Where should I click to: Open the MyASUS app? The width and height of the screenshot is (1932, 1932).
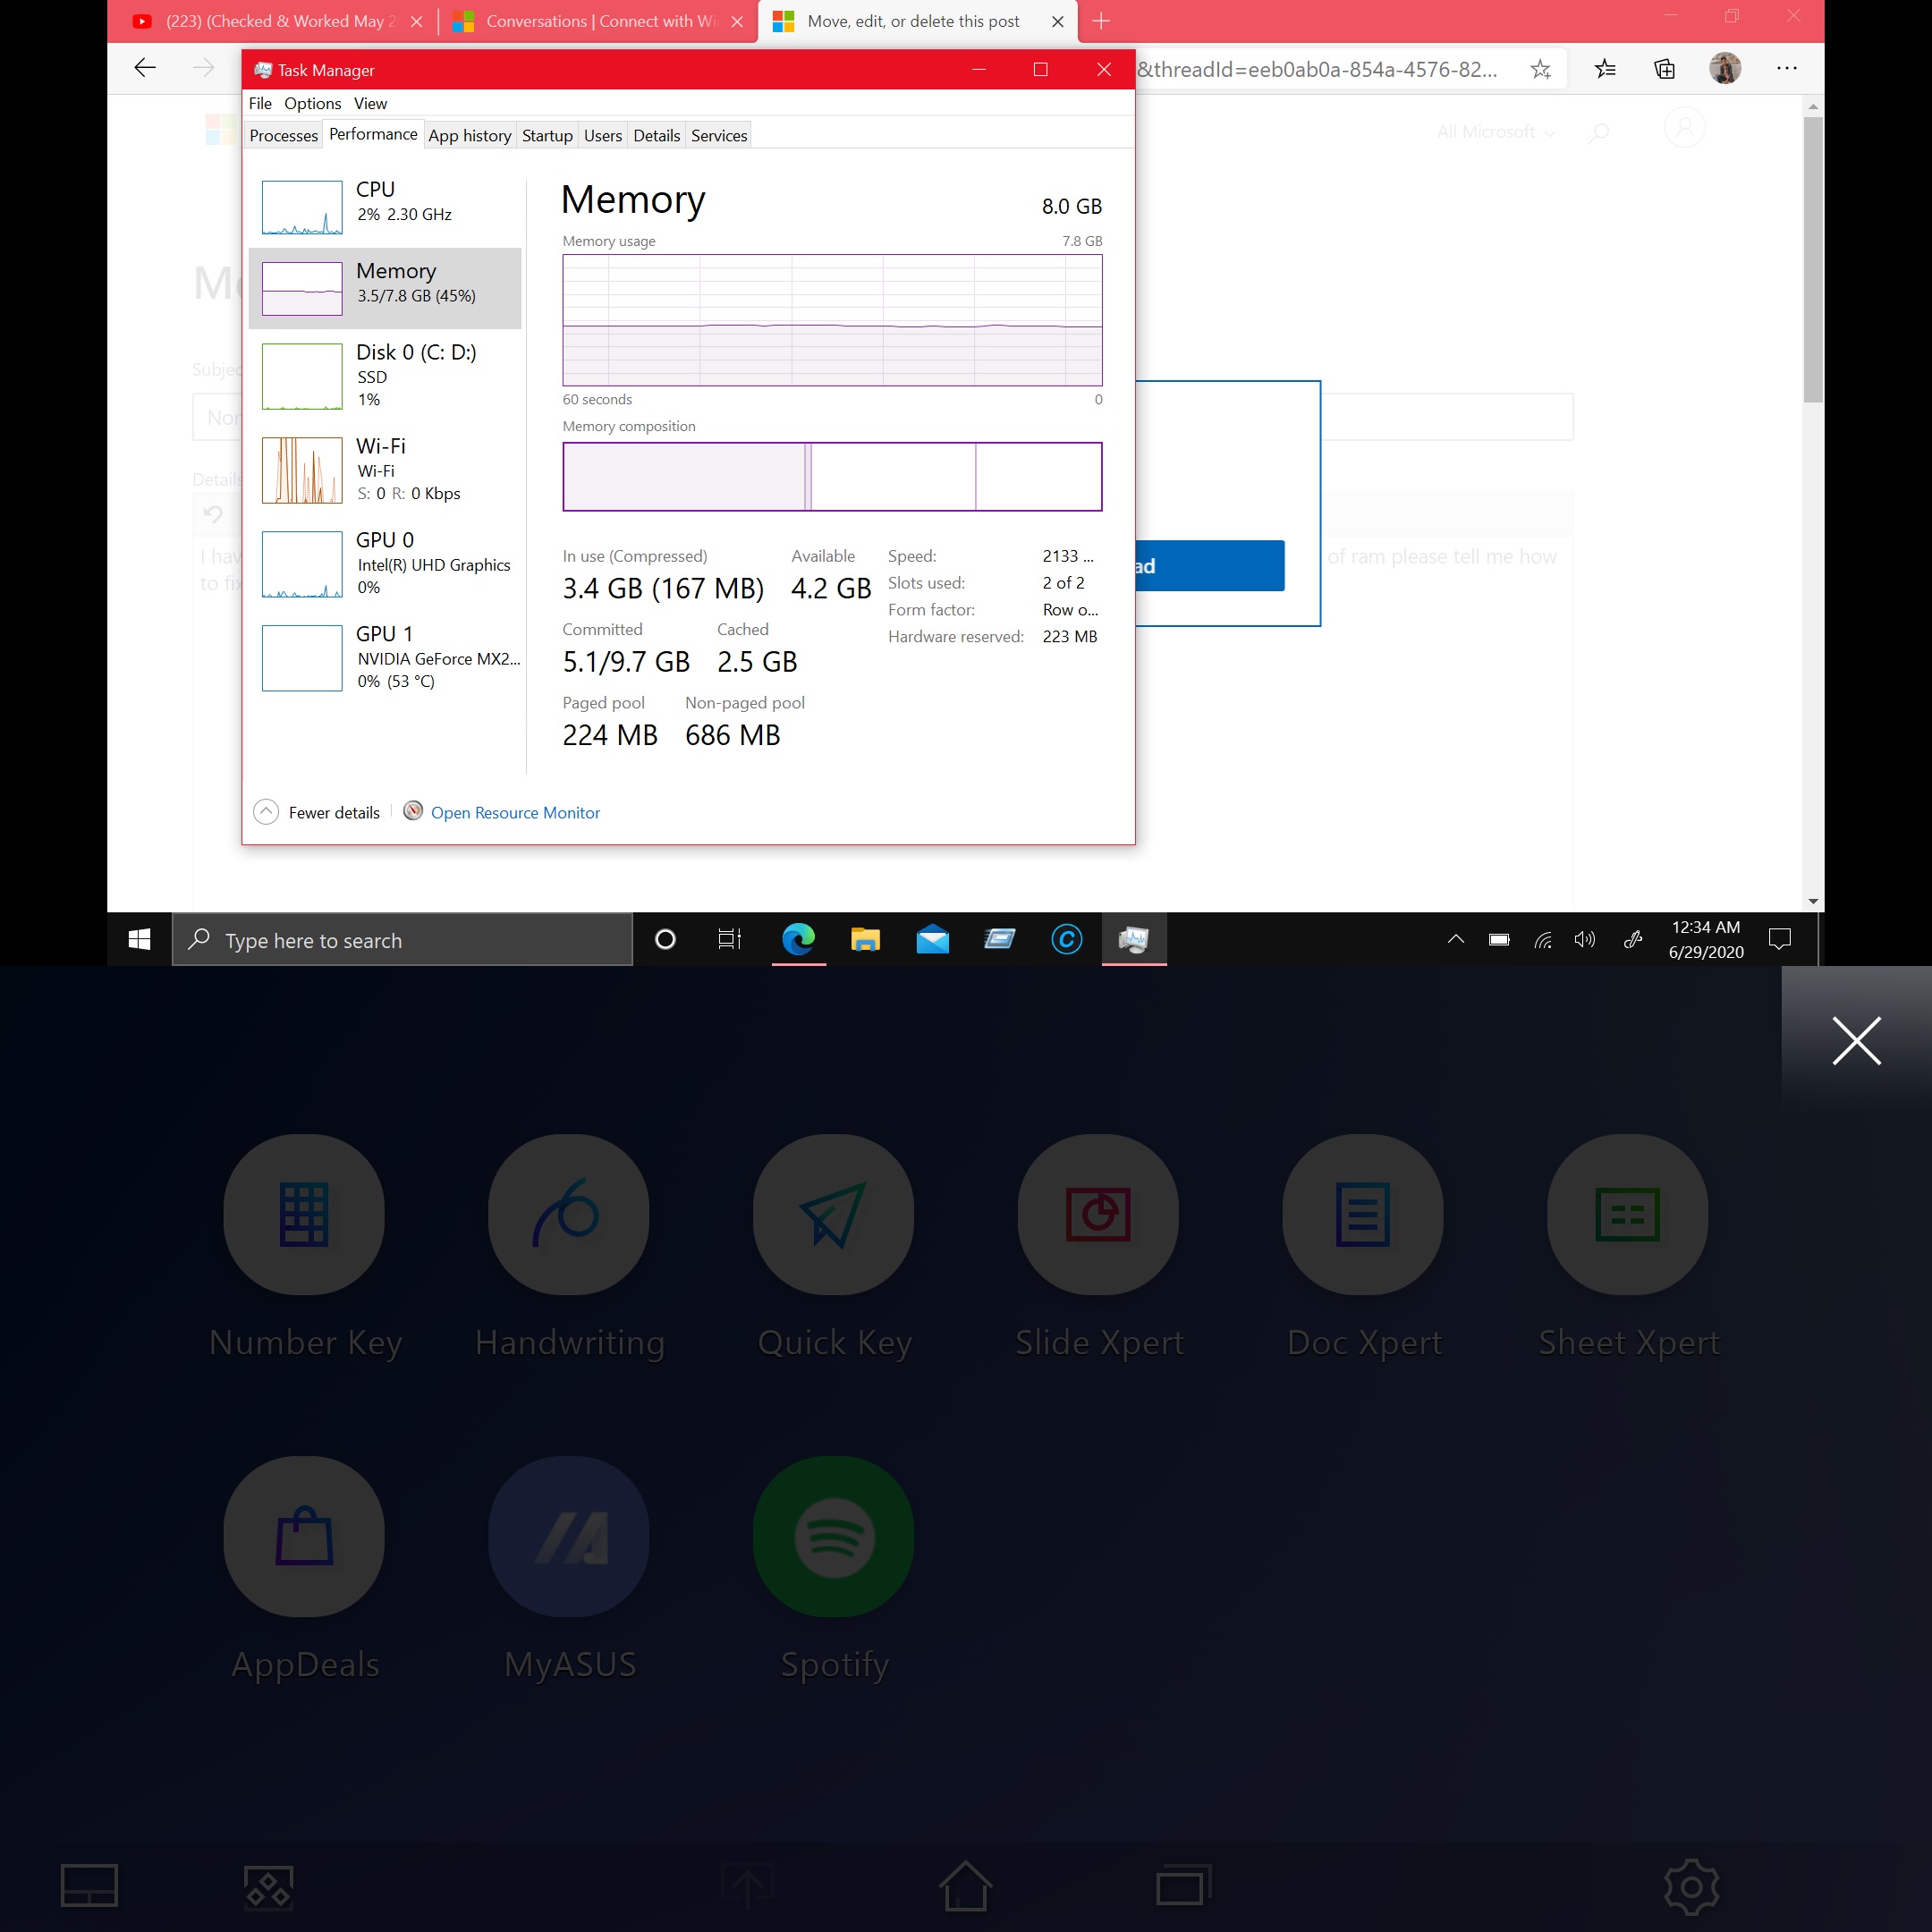(x=568, y=1536)
